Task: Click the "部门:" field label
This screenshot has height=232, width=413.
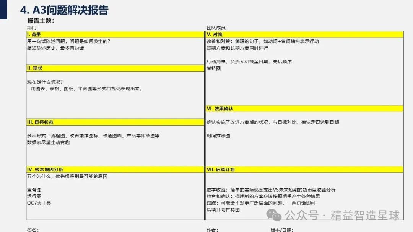Action: click(x=33, y=27)
